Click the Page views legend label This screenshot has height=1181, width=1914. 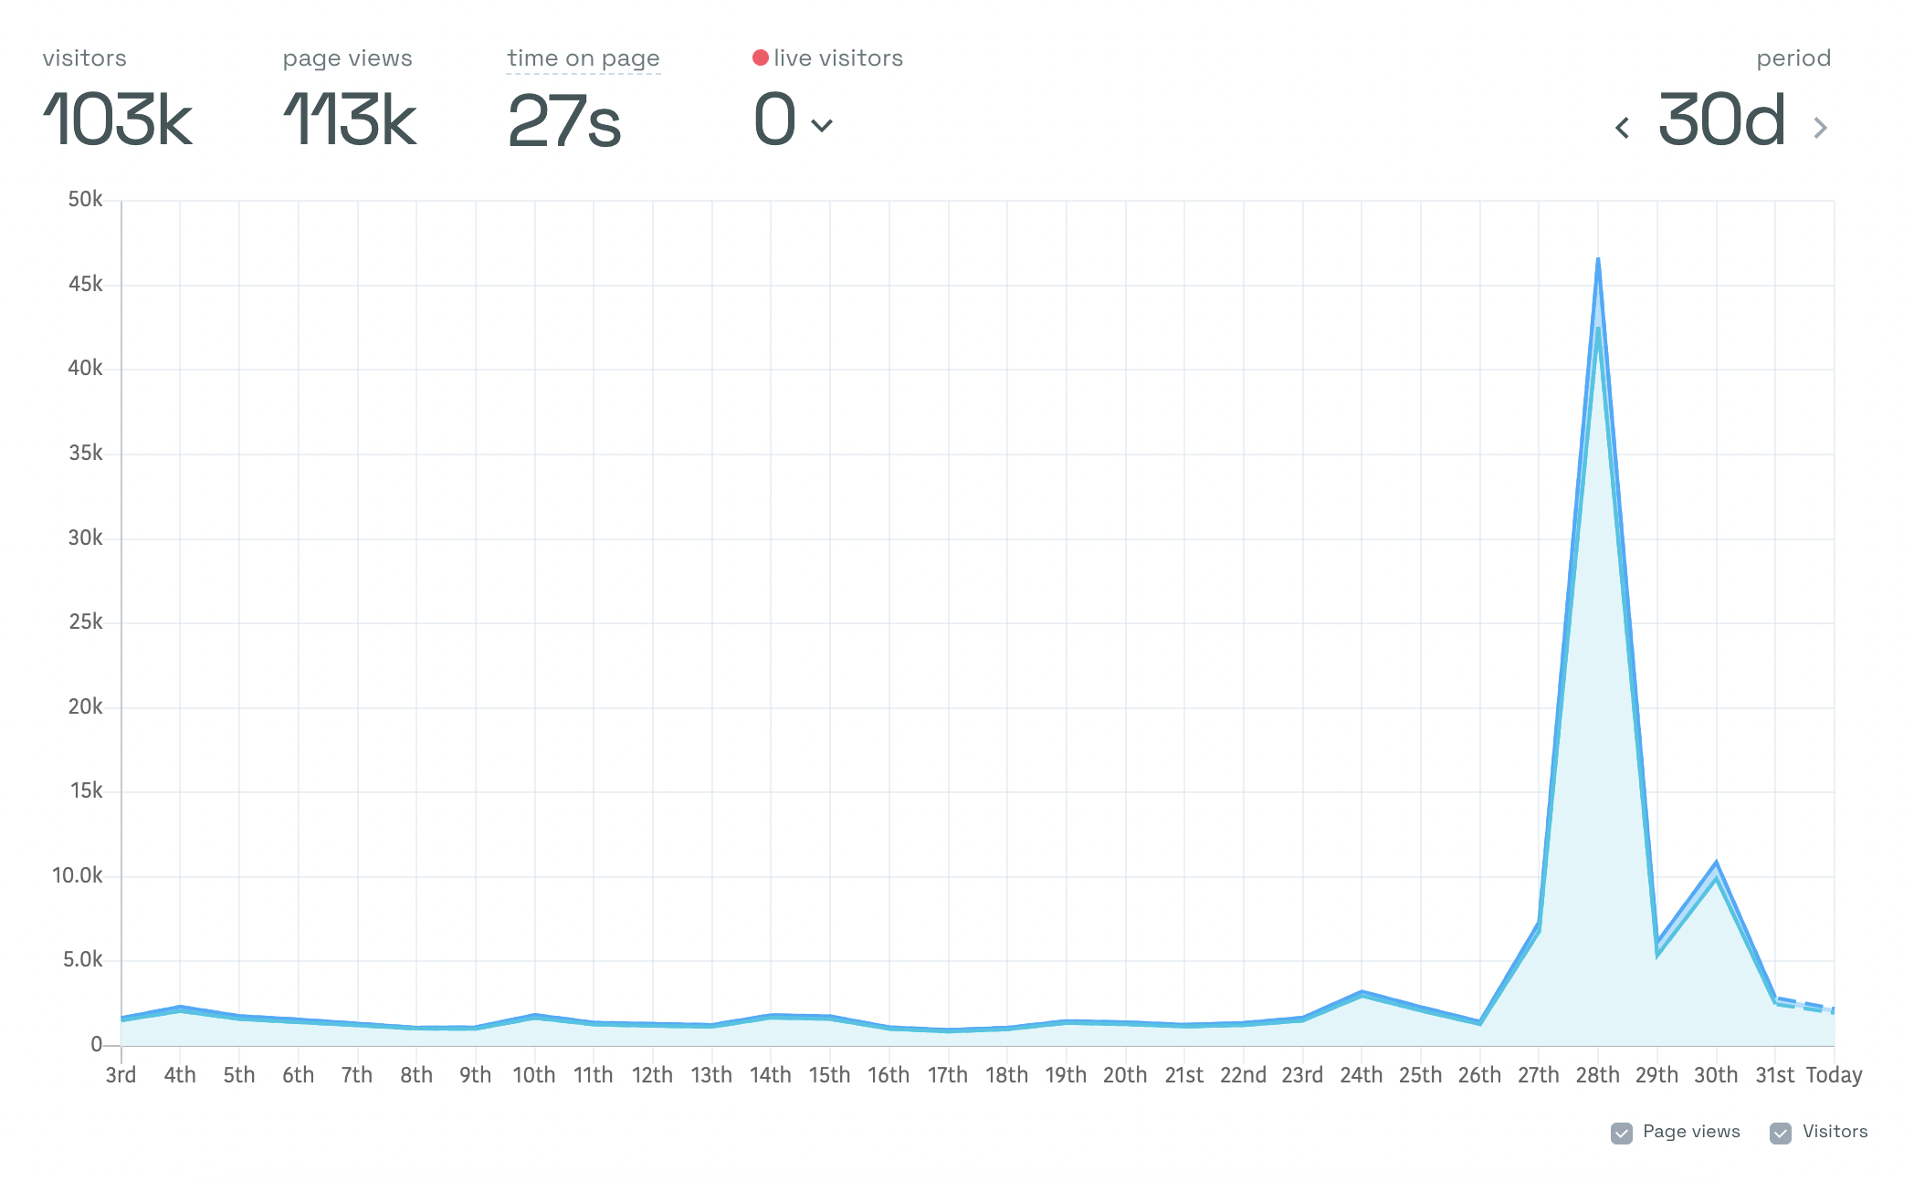coord(1691,1132)
